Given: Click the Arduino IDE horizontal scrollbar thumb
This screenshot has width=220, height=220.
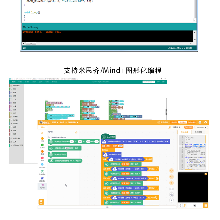Looking at the screenshot, I should [x=31, y=43].
